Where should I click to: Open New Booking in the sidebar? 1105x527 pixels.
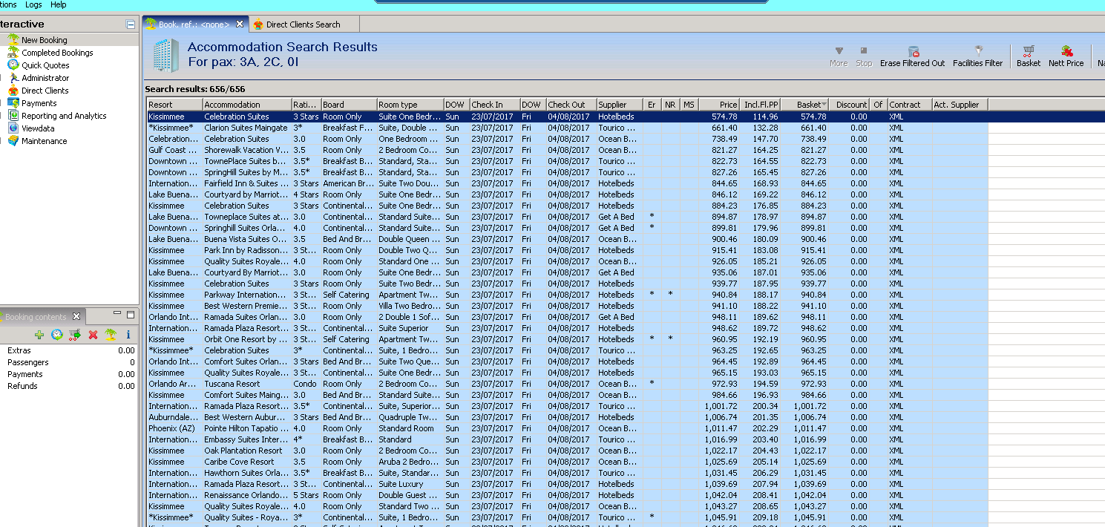pyautogui.click(x=44, y=40)
